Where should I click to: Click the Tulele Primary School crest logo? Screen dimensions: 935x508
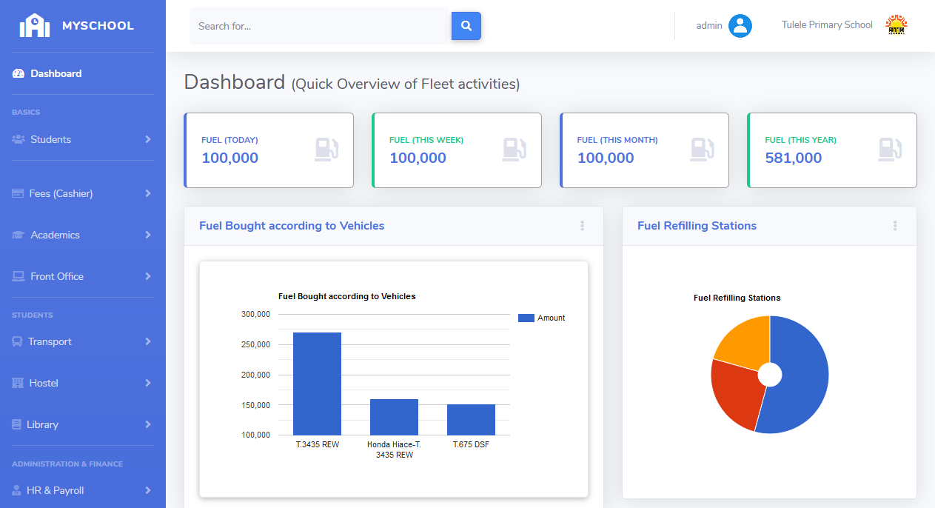coord(897,25)
